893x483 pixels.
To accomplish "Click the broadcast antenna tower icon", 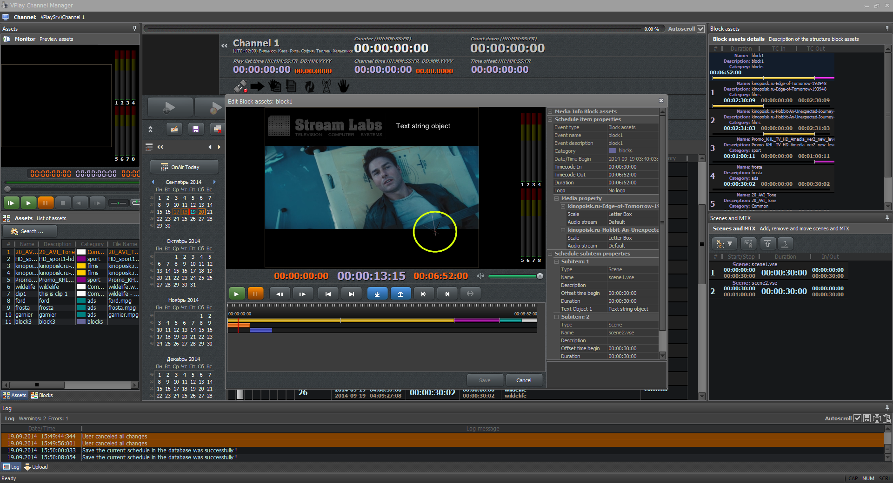I will [327, 86].
